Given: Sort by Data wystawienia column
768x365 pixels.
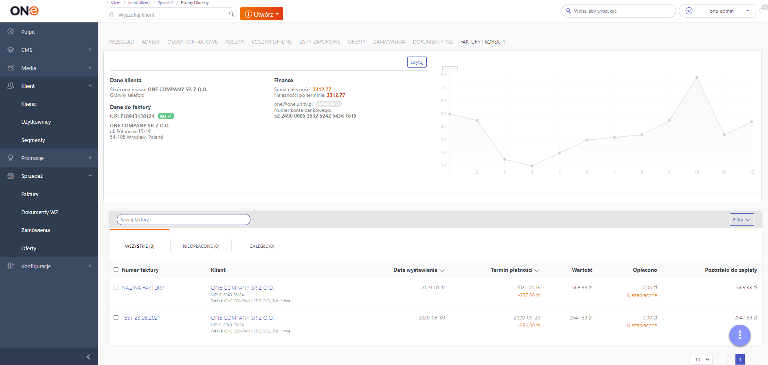Looking at the screenshot, I should pos(419,270).
